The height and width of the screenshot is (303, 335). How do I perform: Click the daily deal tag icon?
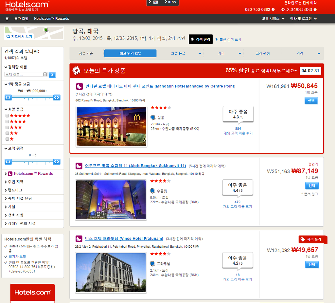76,71
